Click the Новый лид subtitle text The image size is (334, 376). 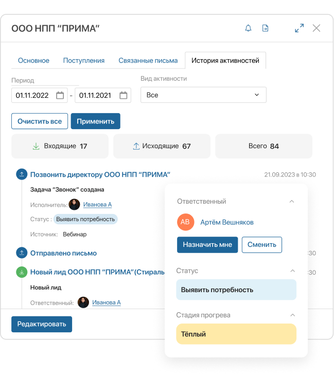click(46, 288)
